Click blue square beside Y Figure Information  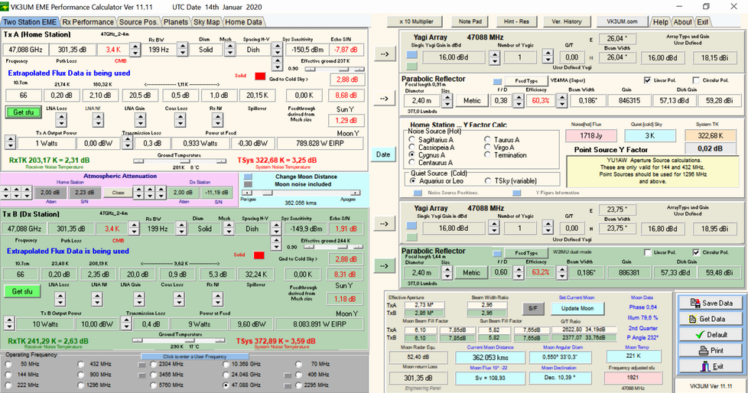(516, 193)
